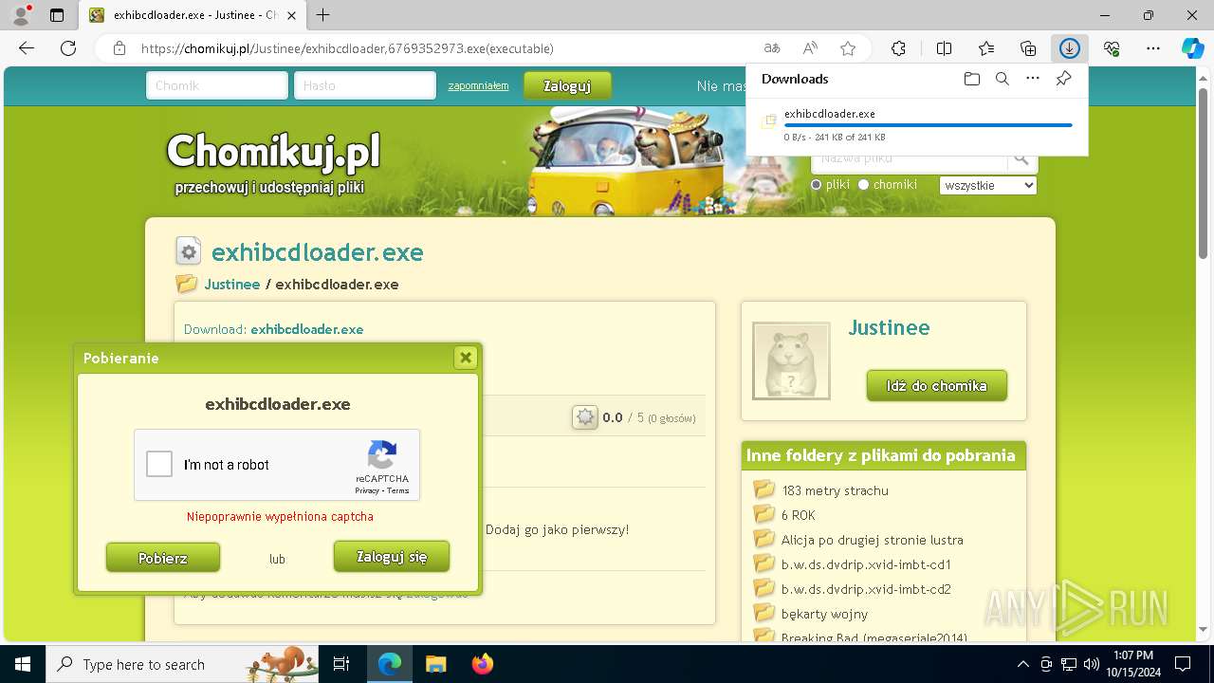The image size is (1214, 683).
Task: Open more options in Downloads panel
Action: [1033, 79]
